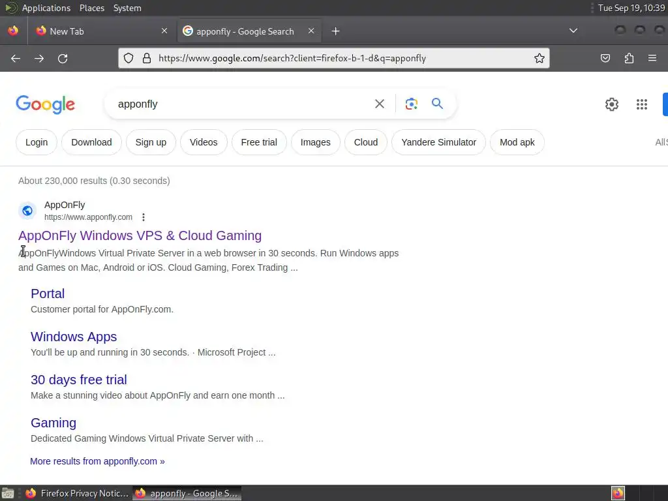
Task: Open the Gaming sitelink
Action: (53, 423)
